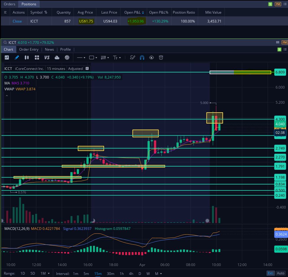Set range to 1D
Screen dimensions: 288x277
[x=22, y=273]
